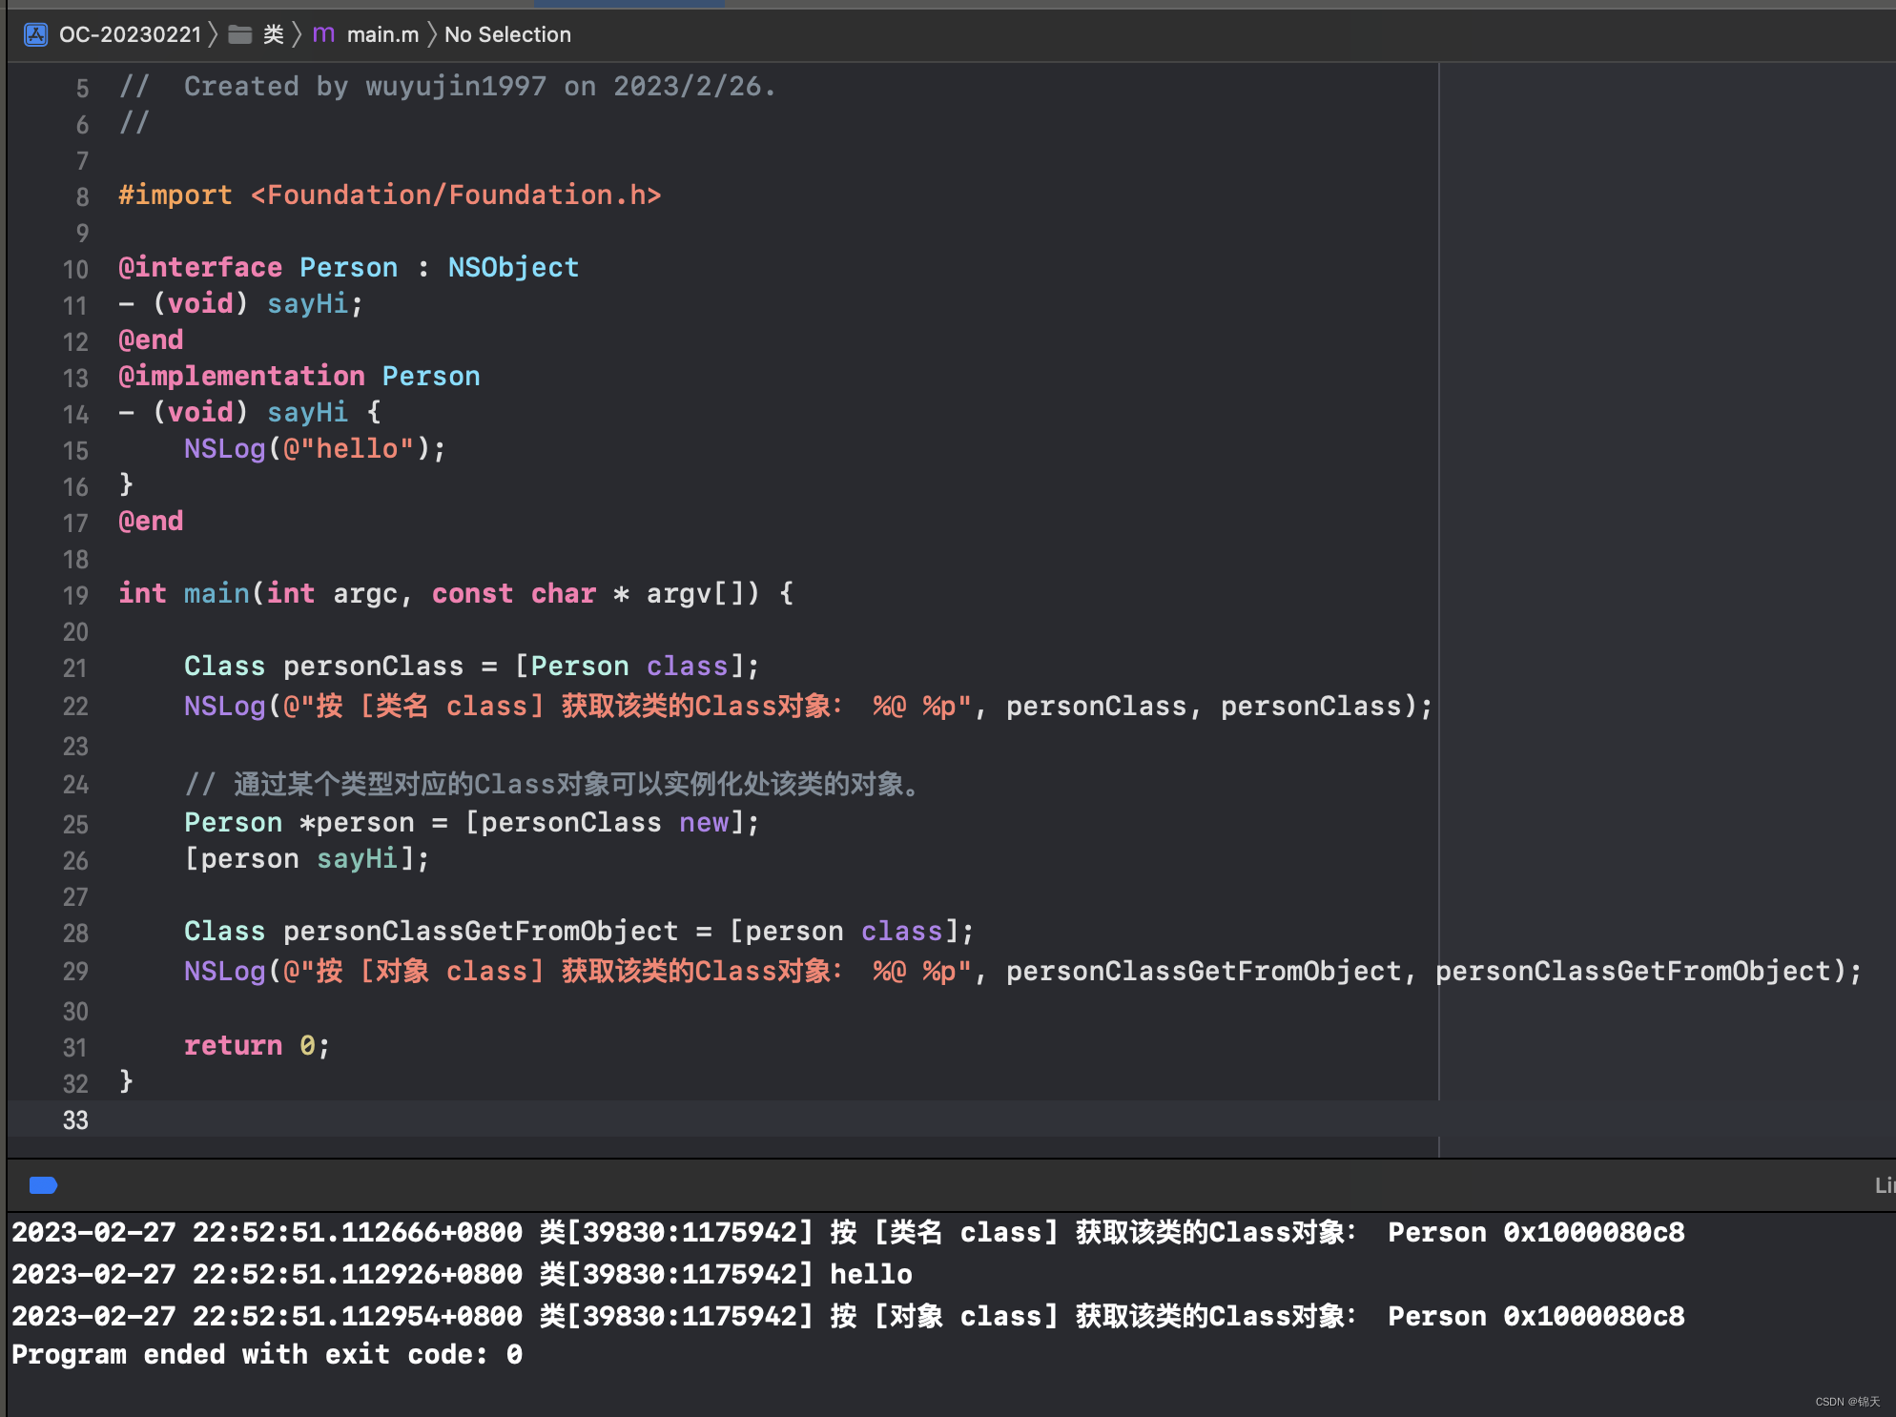Screen dimensions: 1896x1417
Task: Click the return 0 statement
Action: (x=256, y=1046)
